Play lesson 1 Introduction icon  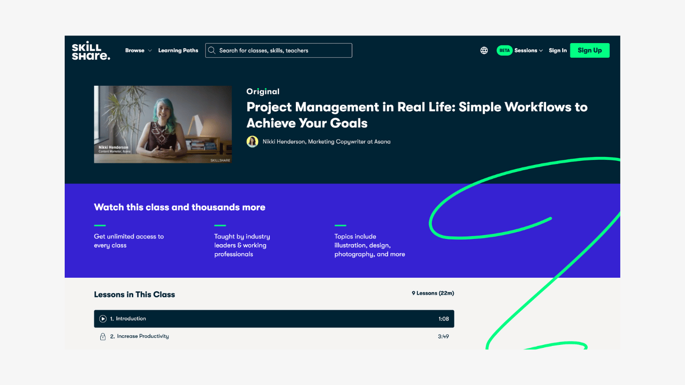point(103,319)
